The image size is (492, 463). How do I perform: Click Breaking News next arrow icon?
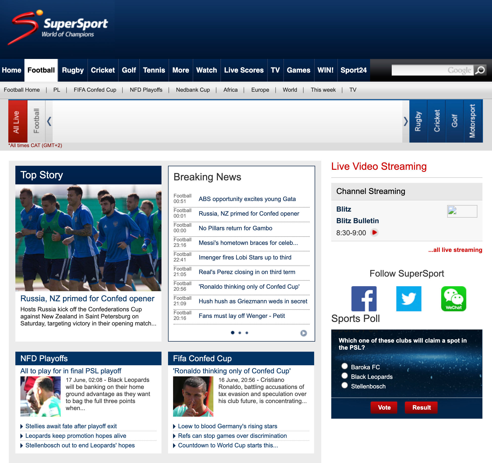click(304, 333)
